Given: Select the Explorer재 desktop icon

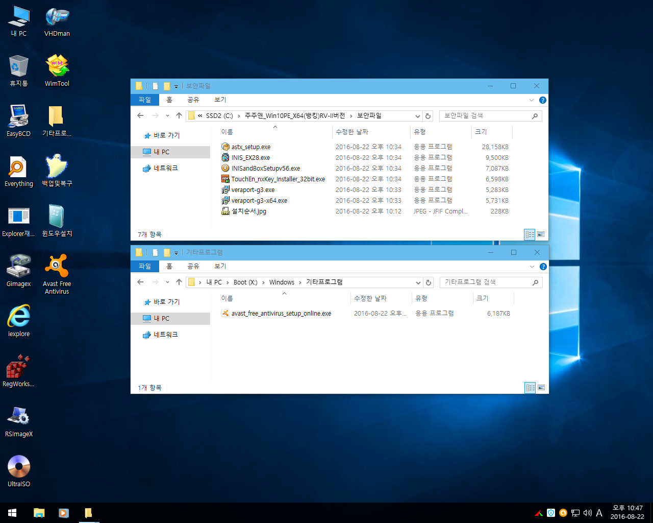Looking at the screenshot, I should click(19, 222).
